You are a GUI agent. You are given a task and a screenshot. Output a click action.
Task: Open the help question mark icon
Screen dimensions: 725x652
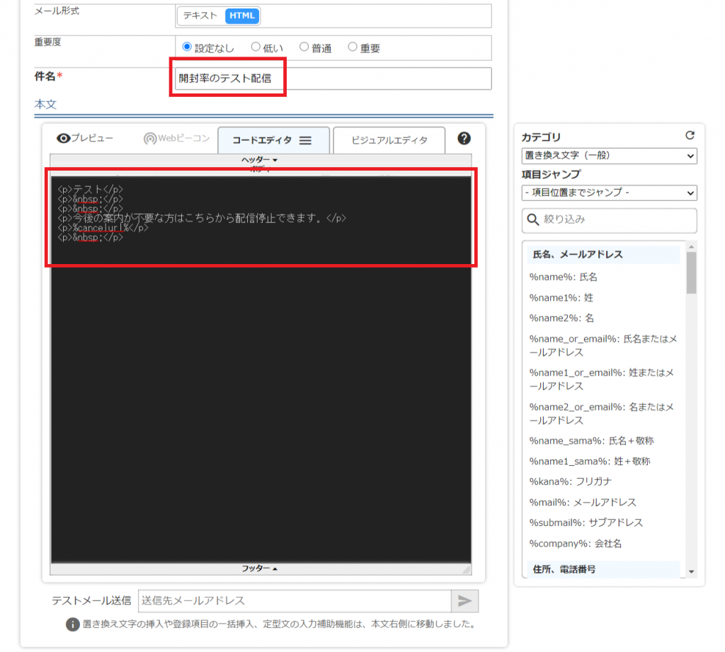tap(464, 138)
